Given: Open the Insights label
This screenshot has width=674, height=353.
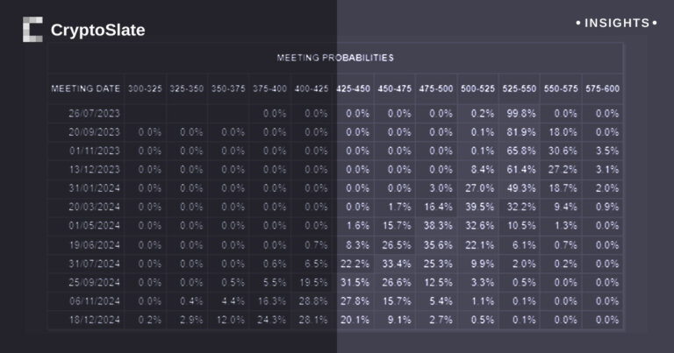Looking at the screenshot, I should pyautogui.click(x=616, y=23).
